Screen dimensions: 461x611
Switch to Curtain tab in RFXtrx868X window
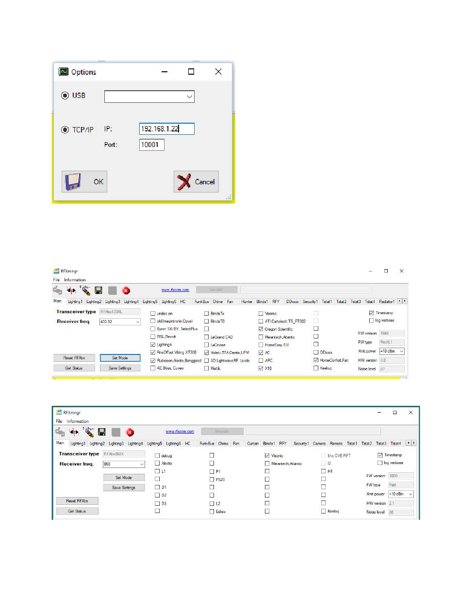[x=253, y=443]
